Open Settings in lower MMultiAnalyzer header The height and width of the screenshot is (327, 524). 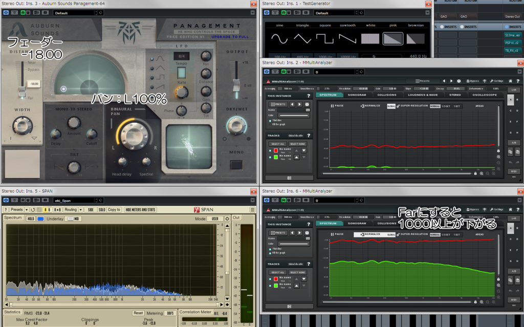pos(496,209)
